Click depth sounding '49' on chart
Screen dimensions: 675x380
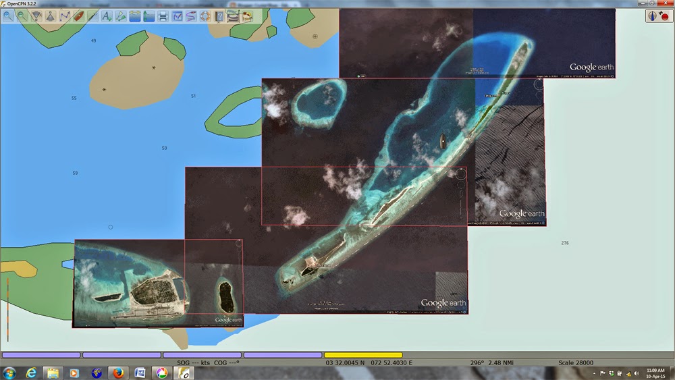tap(93, 41)
